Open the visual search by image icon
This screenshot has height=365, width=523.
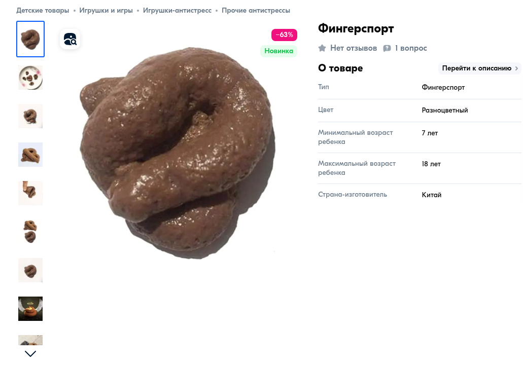click(x=70, y=39)
